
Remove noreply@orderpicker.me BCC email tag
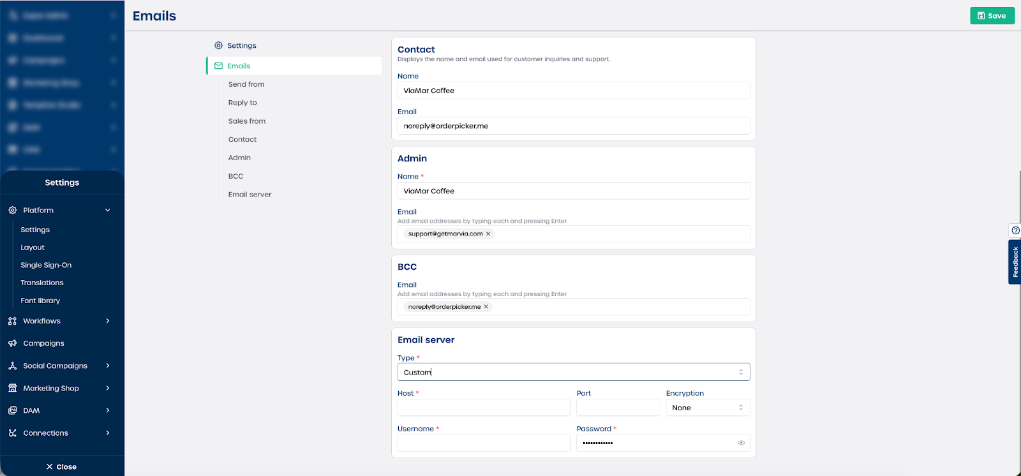click(x=486, y=307)
